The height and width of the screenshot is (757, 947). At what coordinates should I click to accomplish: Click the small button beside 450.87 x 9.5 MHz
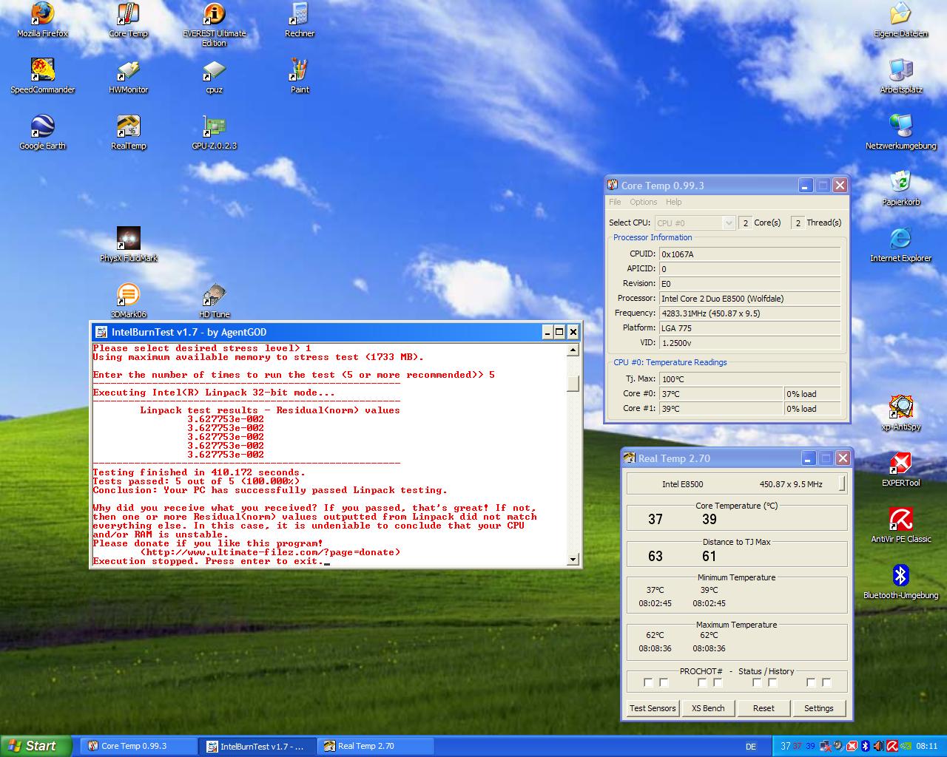pos(842,484)
